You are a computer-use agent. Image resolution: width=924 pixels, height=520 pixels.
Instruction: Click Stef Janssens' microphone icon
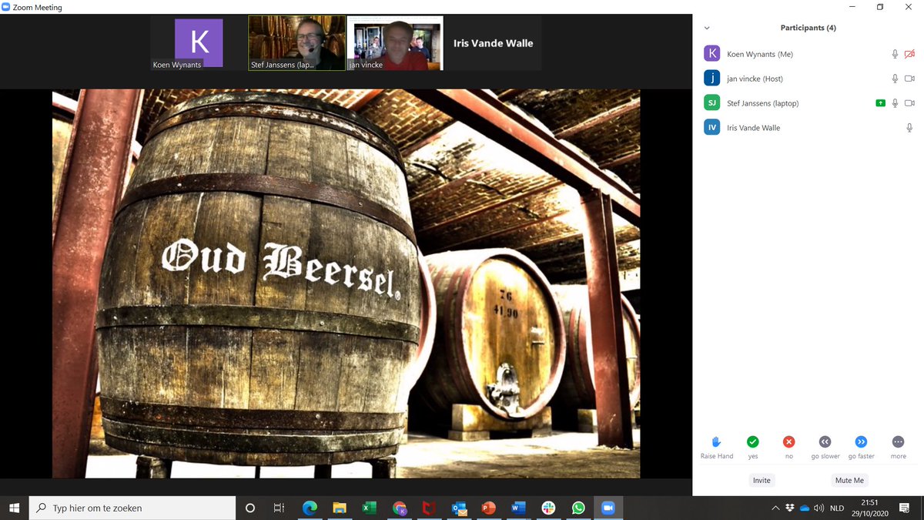pyautogui.click(x=895, y=103)
